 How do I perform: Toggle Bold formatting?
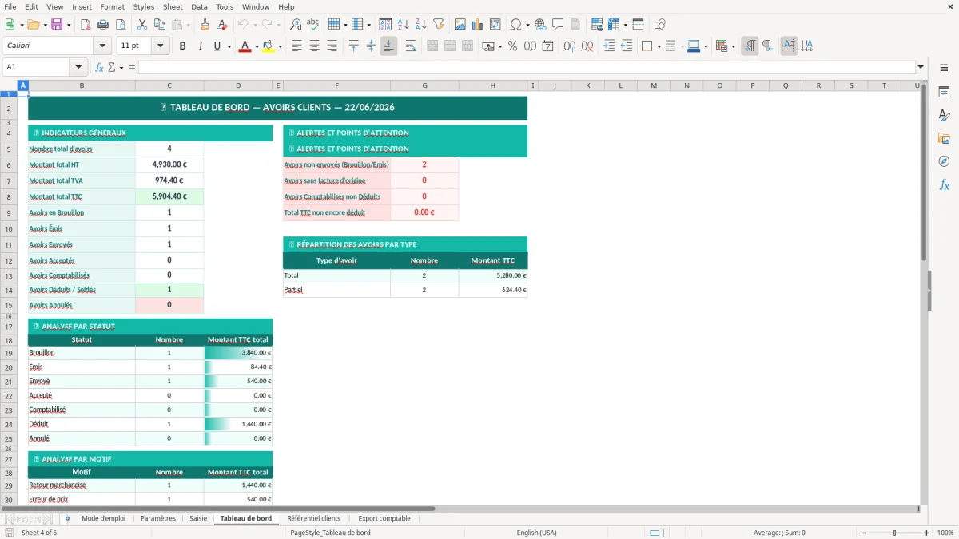183,46
